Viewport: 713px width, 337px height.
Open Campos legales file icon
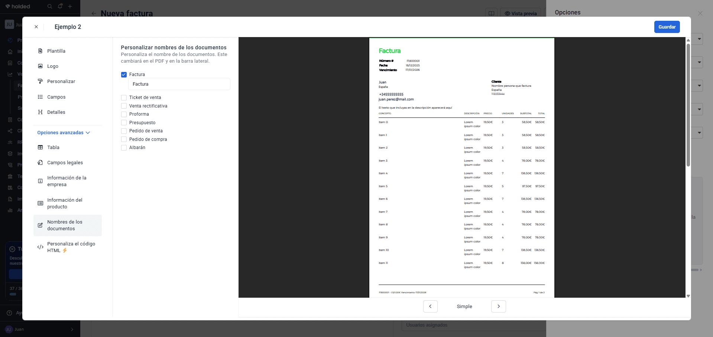pos(40,162)
